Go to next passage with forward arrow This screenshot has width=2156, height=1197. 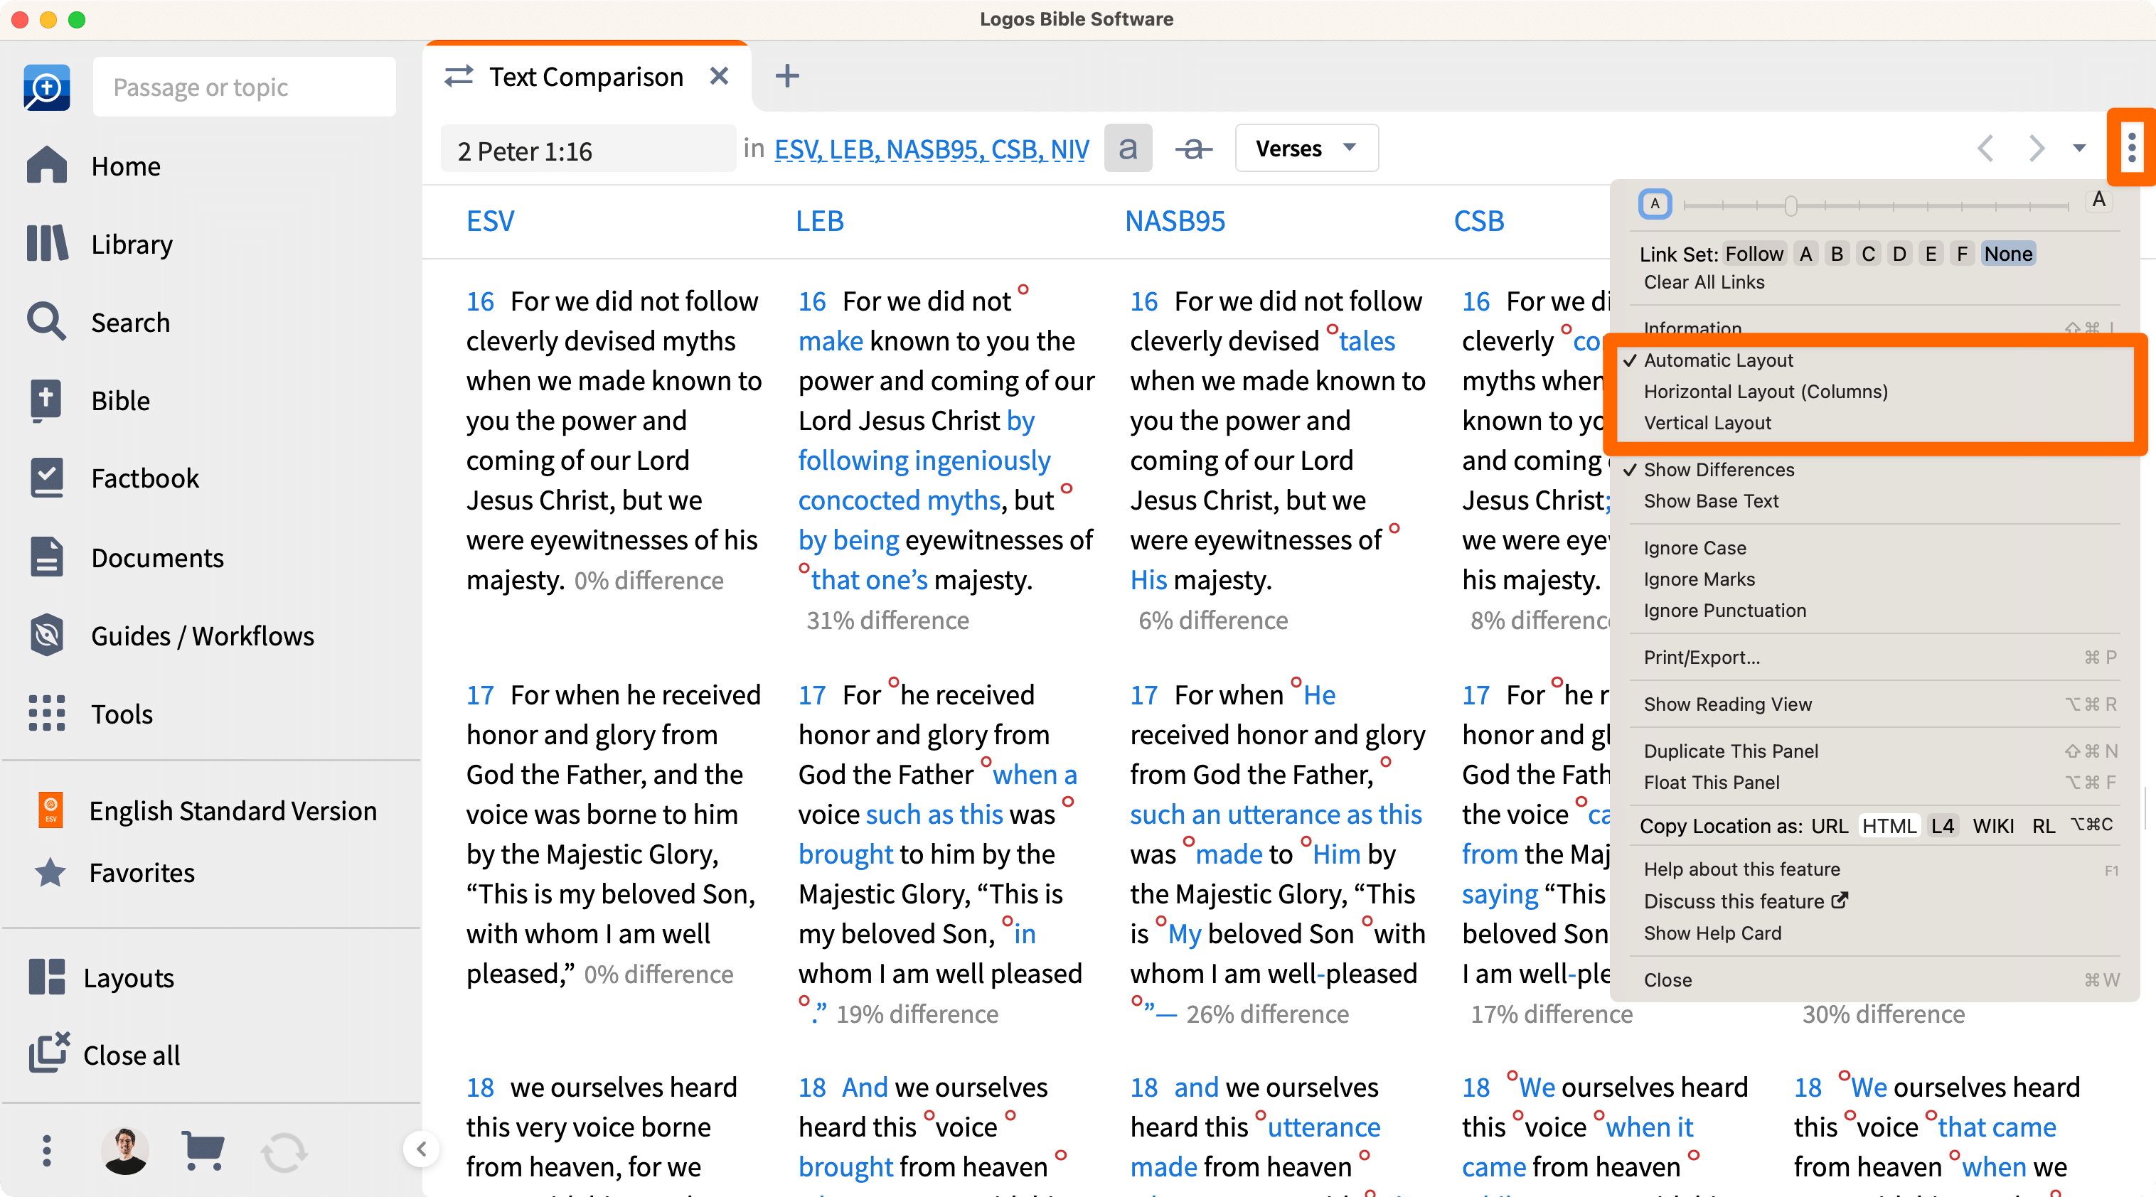tap(2036, 148)
